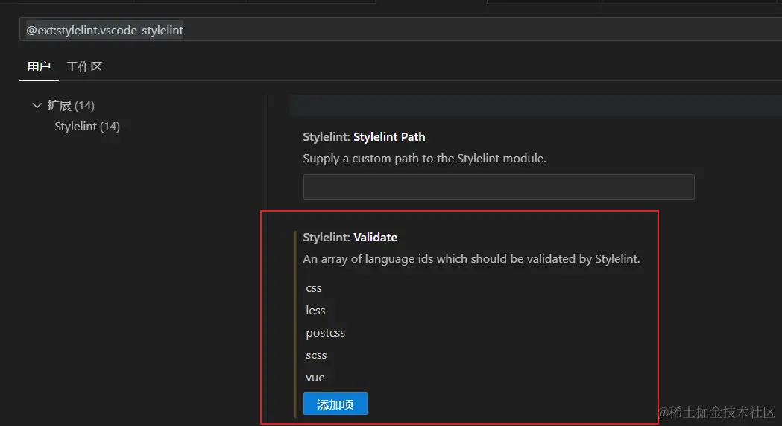Collapse the 扩展 (14) tree chevron
The width and height of the screenshot is (782, 426).
(x=37, y=106)
